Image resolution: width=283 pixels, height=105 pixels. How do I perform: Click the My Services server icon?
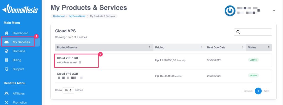click(x=7, y=42)
